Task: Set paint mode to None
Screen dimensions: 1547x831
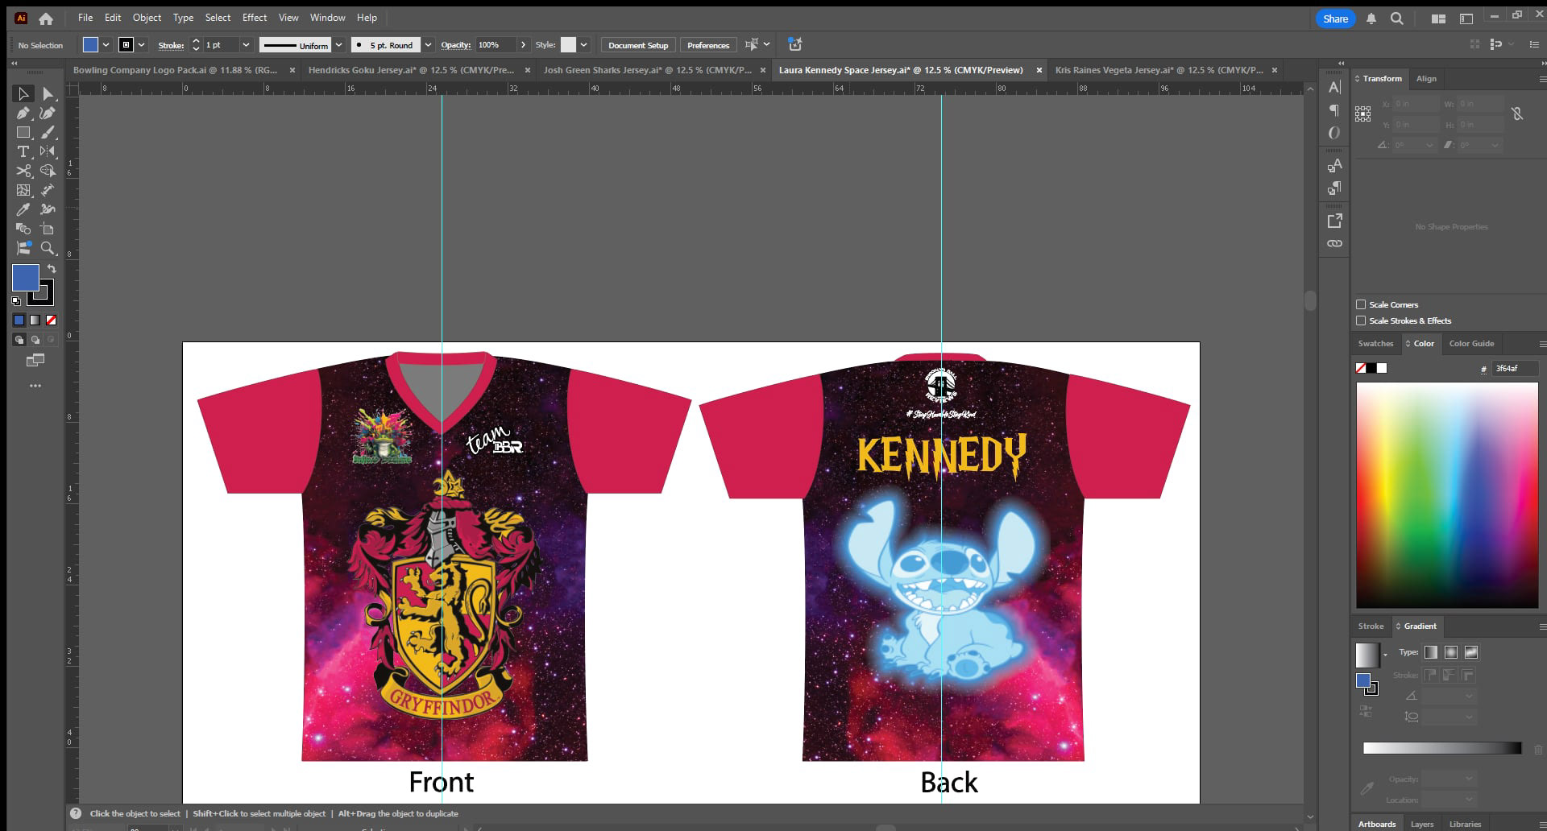Action: (x=51, y=320)
